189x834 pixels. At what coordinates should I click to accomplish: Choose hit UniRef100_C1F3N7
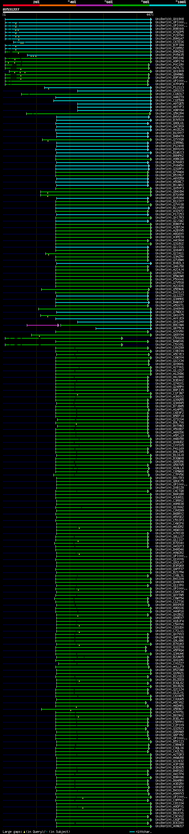tap(169, 393)
